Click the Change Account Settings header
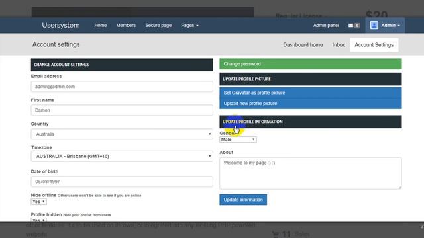The width and height of the screenshot is (424, 238). pyautogui.click(x=122, y=65)
